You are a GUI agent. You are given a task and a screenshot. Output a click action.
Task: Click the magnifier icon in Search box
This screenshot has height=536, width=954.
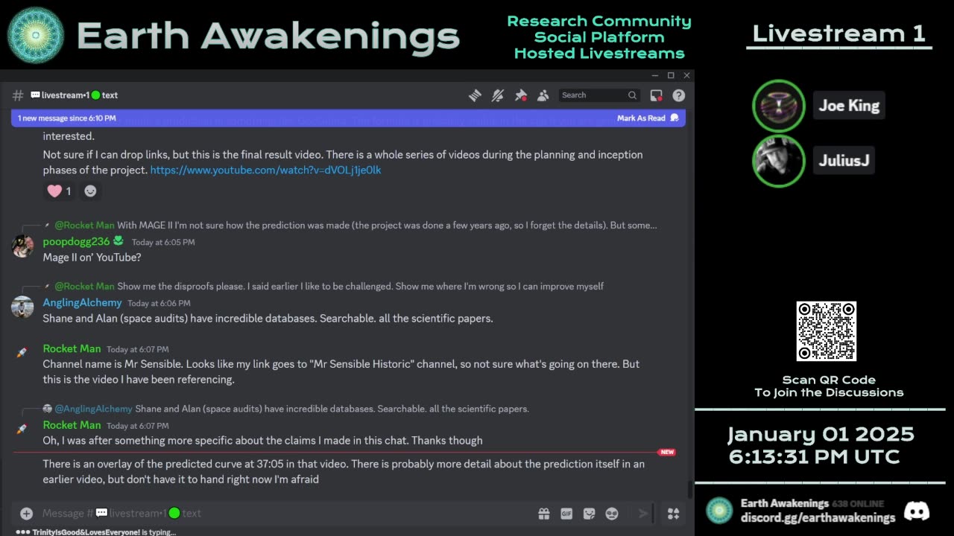click(632, 95)
